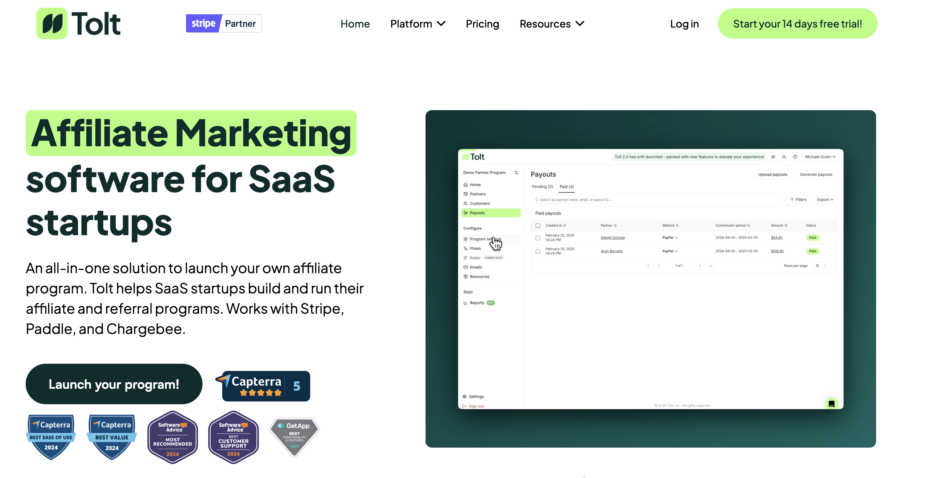Open the Pricing page from navigation
Screen dimensions: 936x478
pyautogui.click(x=482, y=24)
